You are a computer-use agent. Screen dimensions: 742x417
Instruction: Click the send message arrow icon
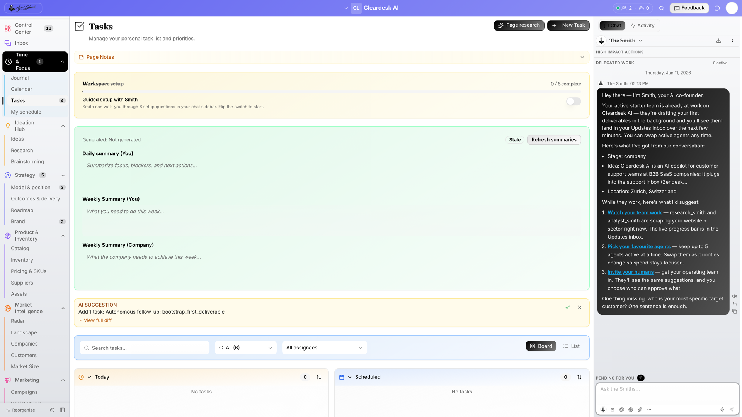[731, 410]
